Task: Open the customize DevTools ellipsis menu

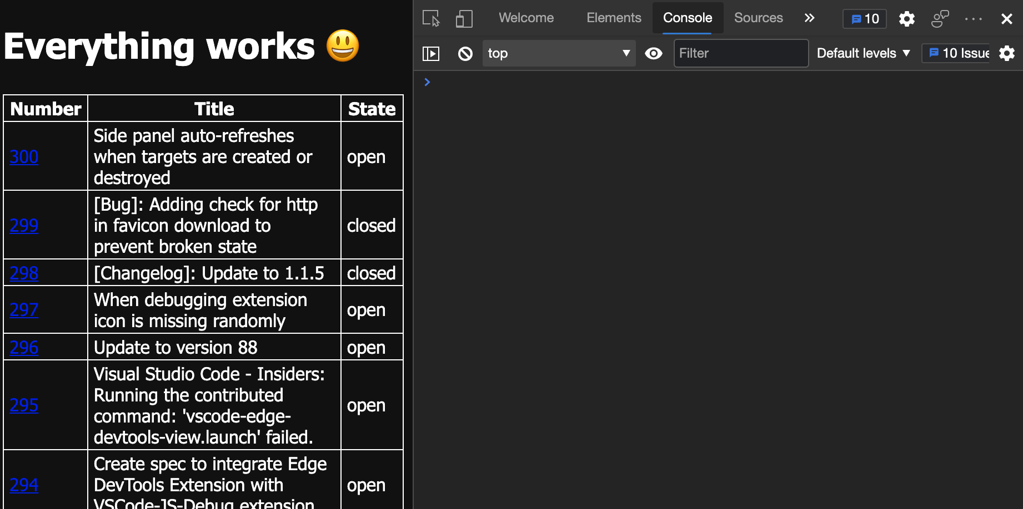Action: pyautogui.click(x=973, y=19)
